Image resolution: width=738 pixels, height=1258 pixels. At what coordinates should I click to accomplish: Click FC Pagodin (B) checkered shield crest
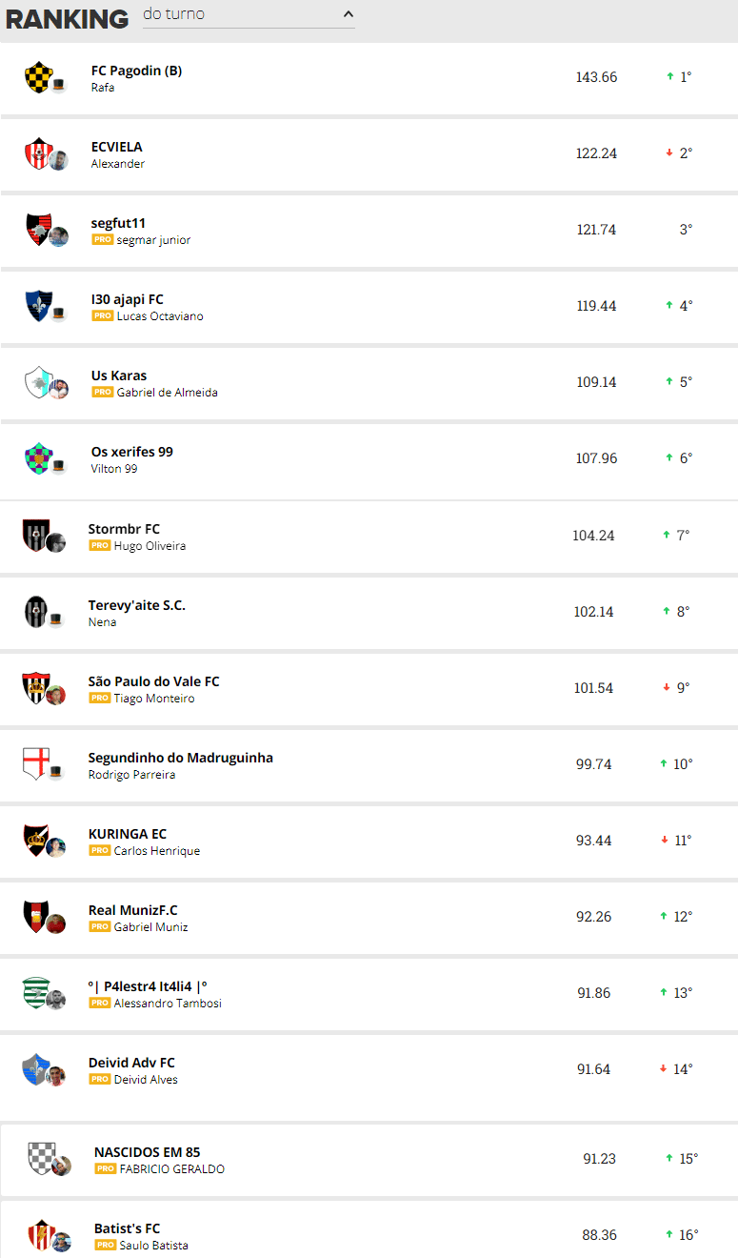pos(38,77)
